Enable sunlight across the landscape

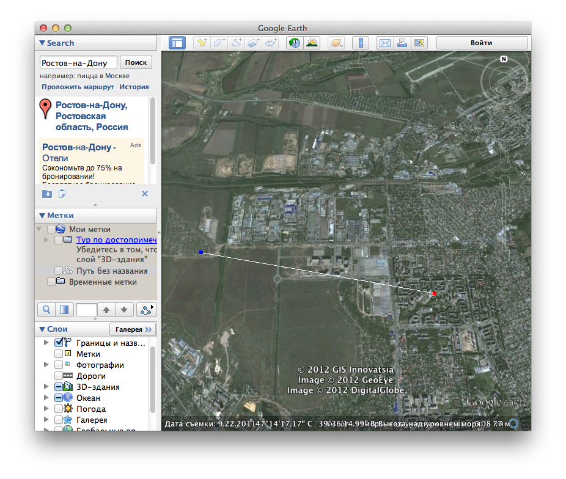tap(312, 43)
